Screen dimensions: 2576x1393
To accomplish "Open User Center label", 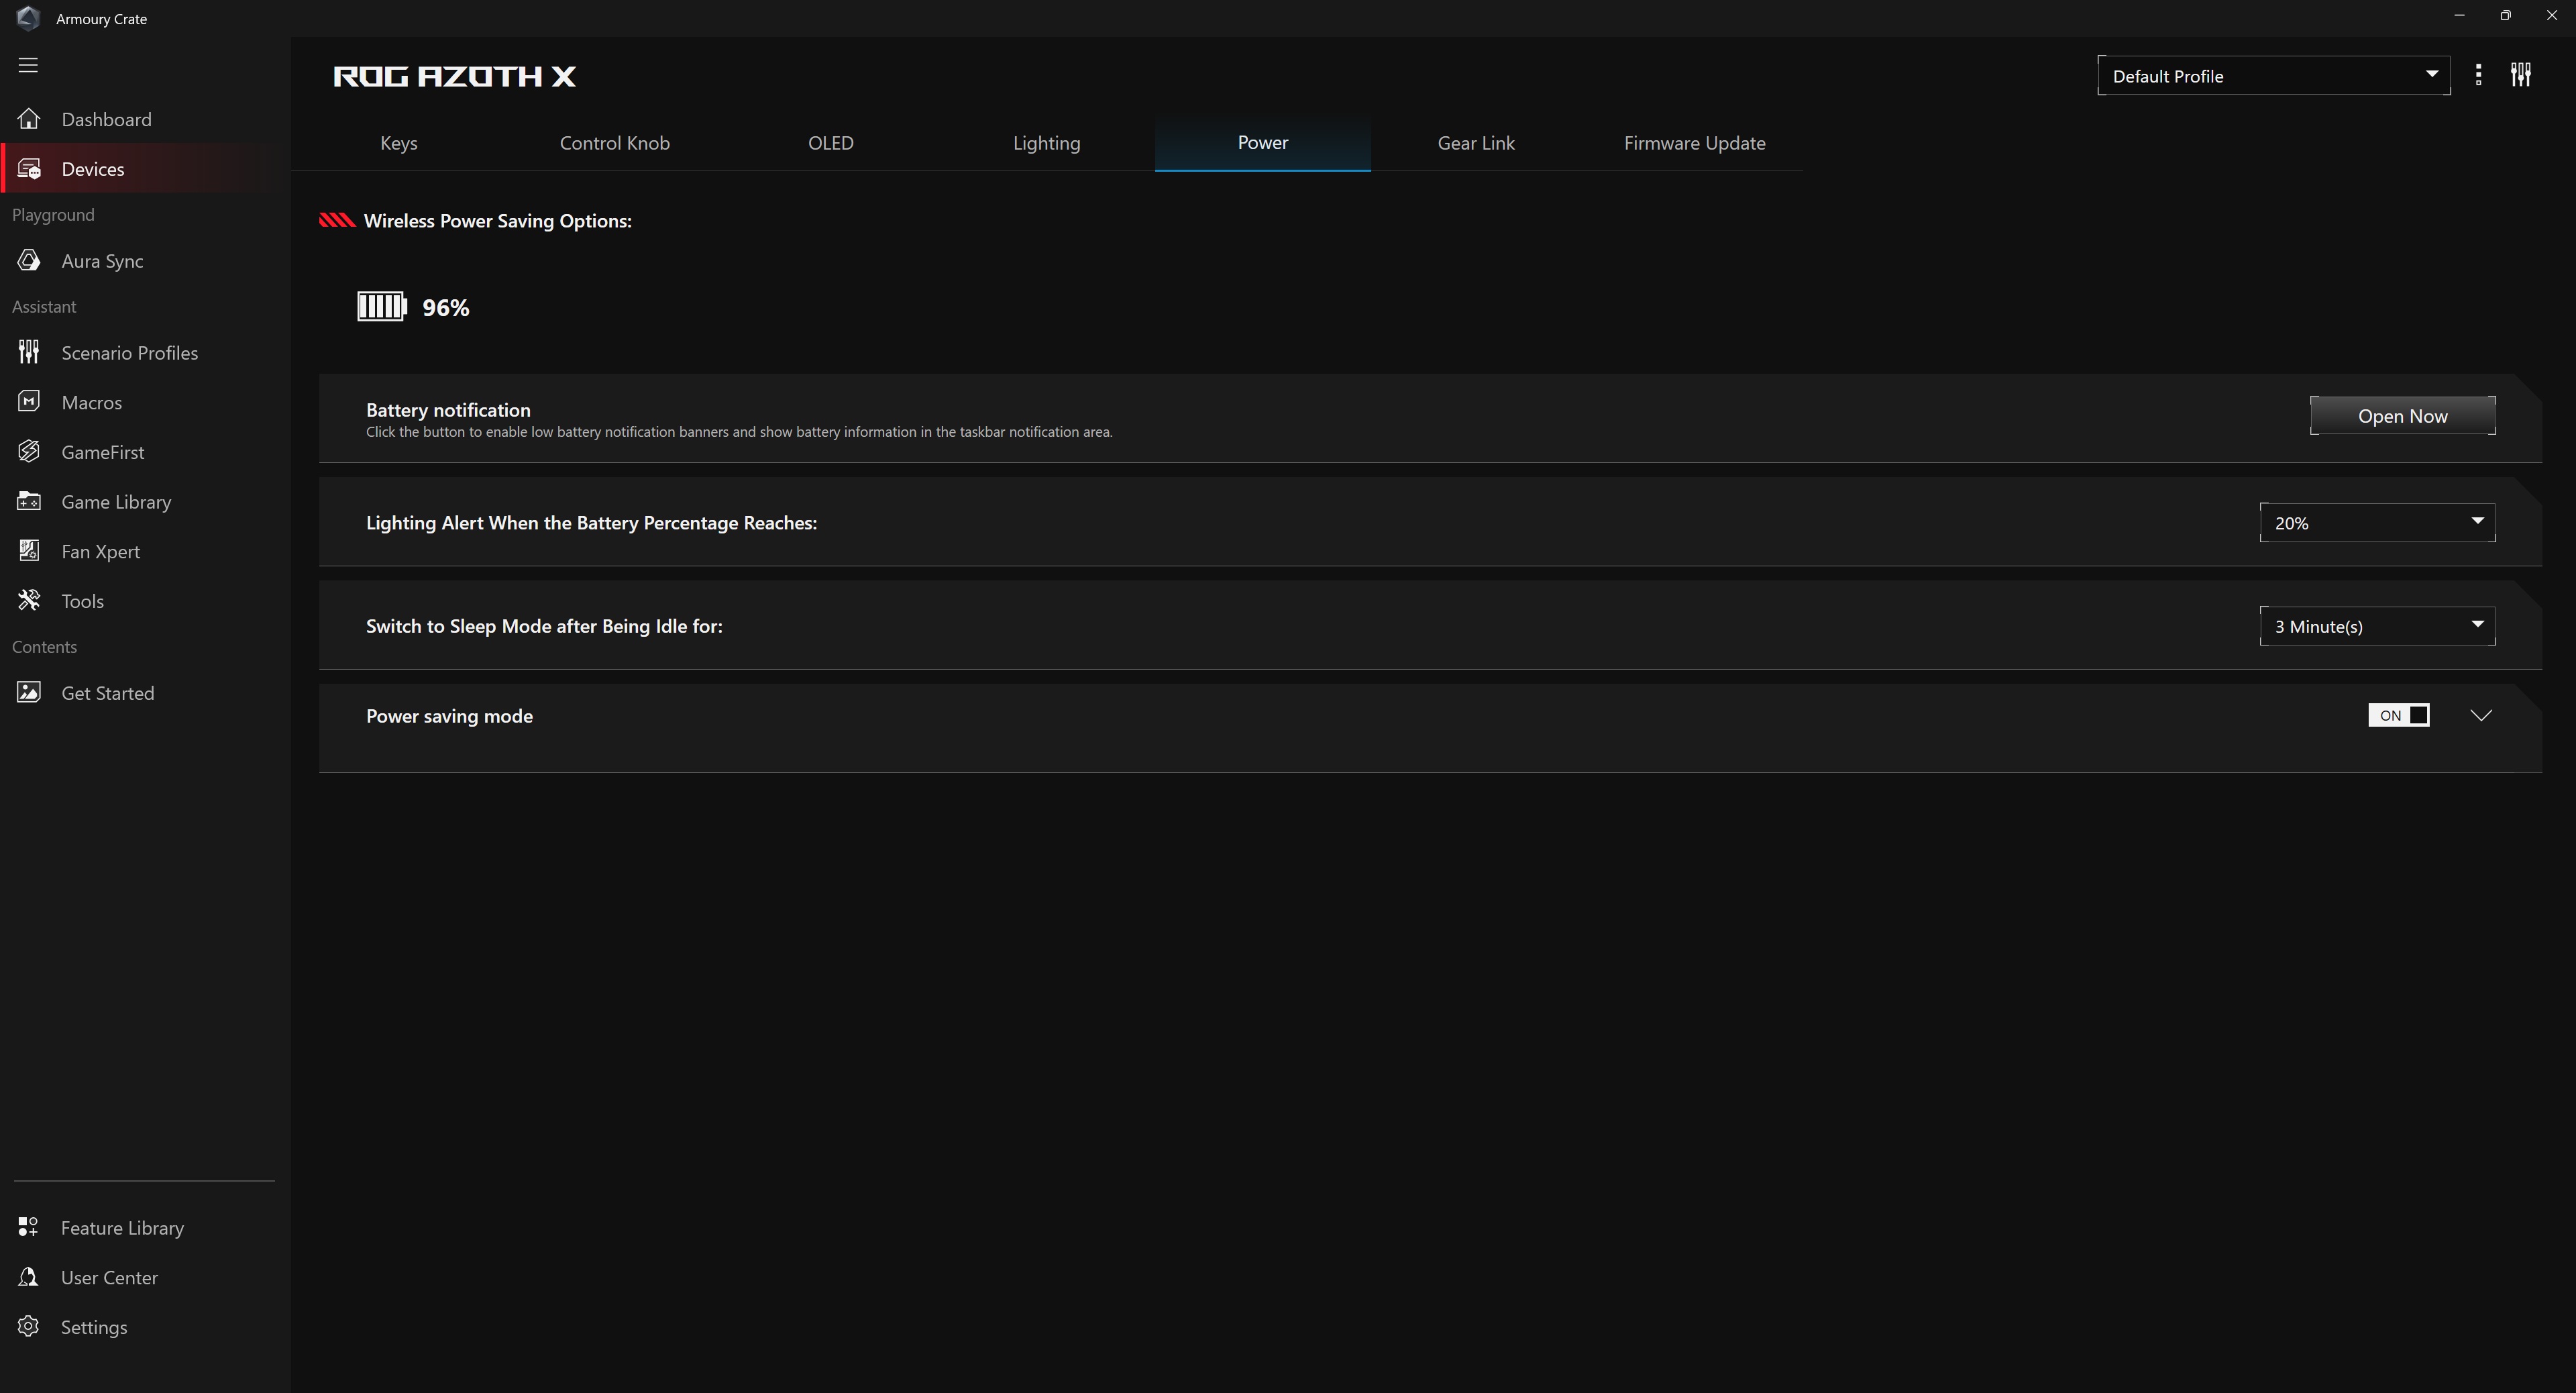I will (110, 1278).
